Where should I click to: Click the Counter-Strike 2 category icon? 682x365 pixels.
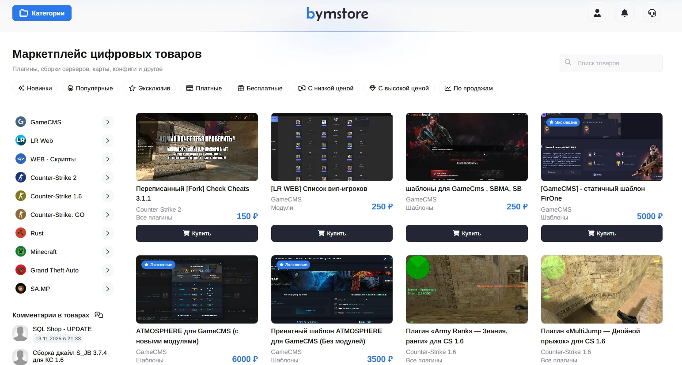point(21,177)
